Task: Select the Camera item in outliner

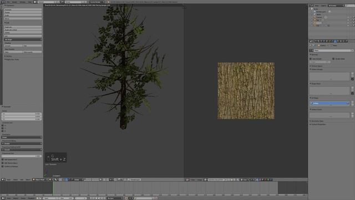Action: point(319,17)
